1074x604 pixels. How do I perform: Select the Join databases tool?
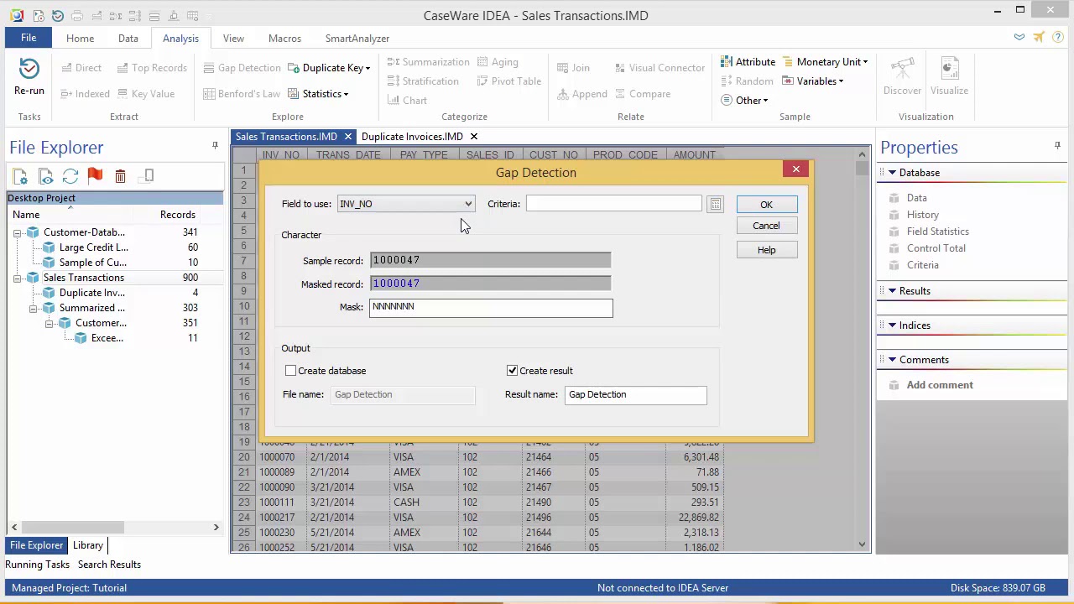[x=573, y=68]
